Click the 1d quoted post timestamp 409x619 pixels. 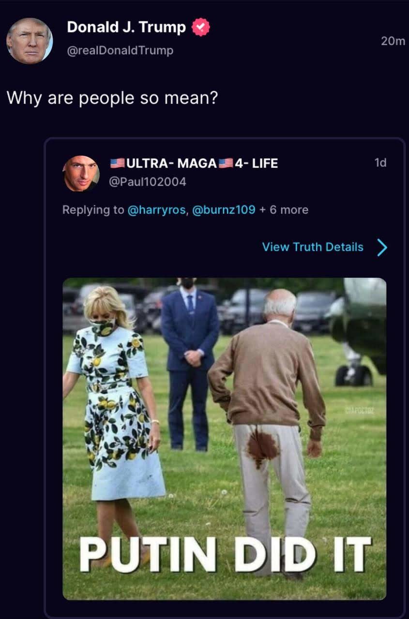click(x=380, y=163)
